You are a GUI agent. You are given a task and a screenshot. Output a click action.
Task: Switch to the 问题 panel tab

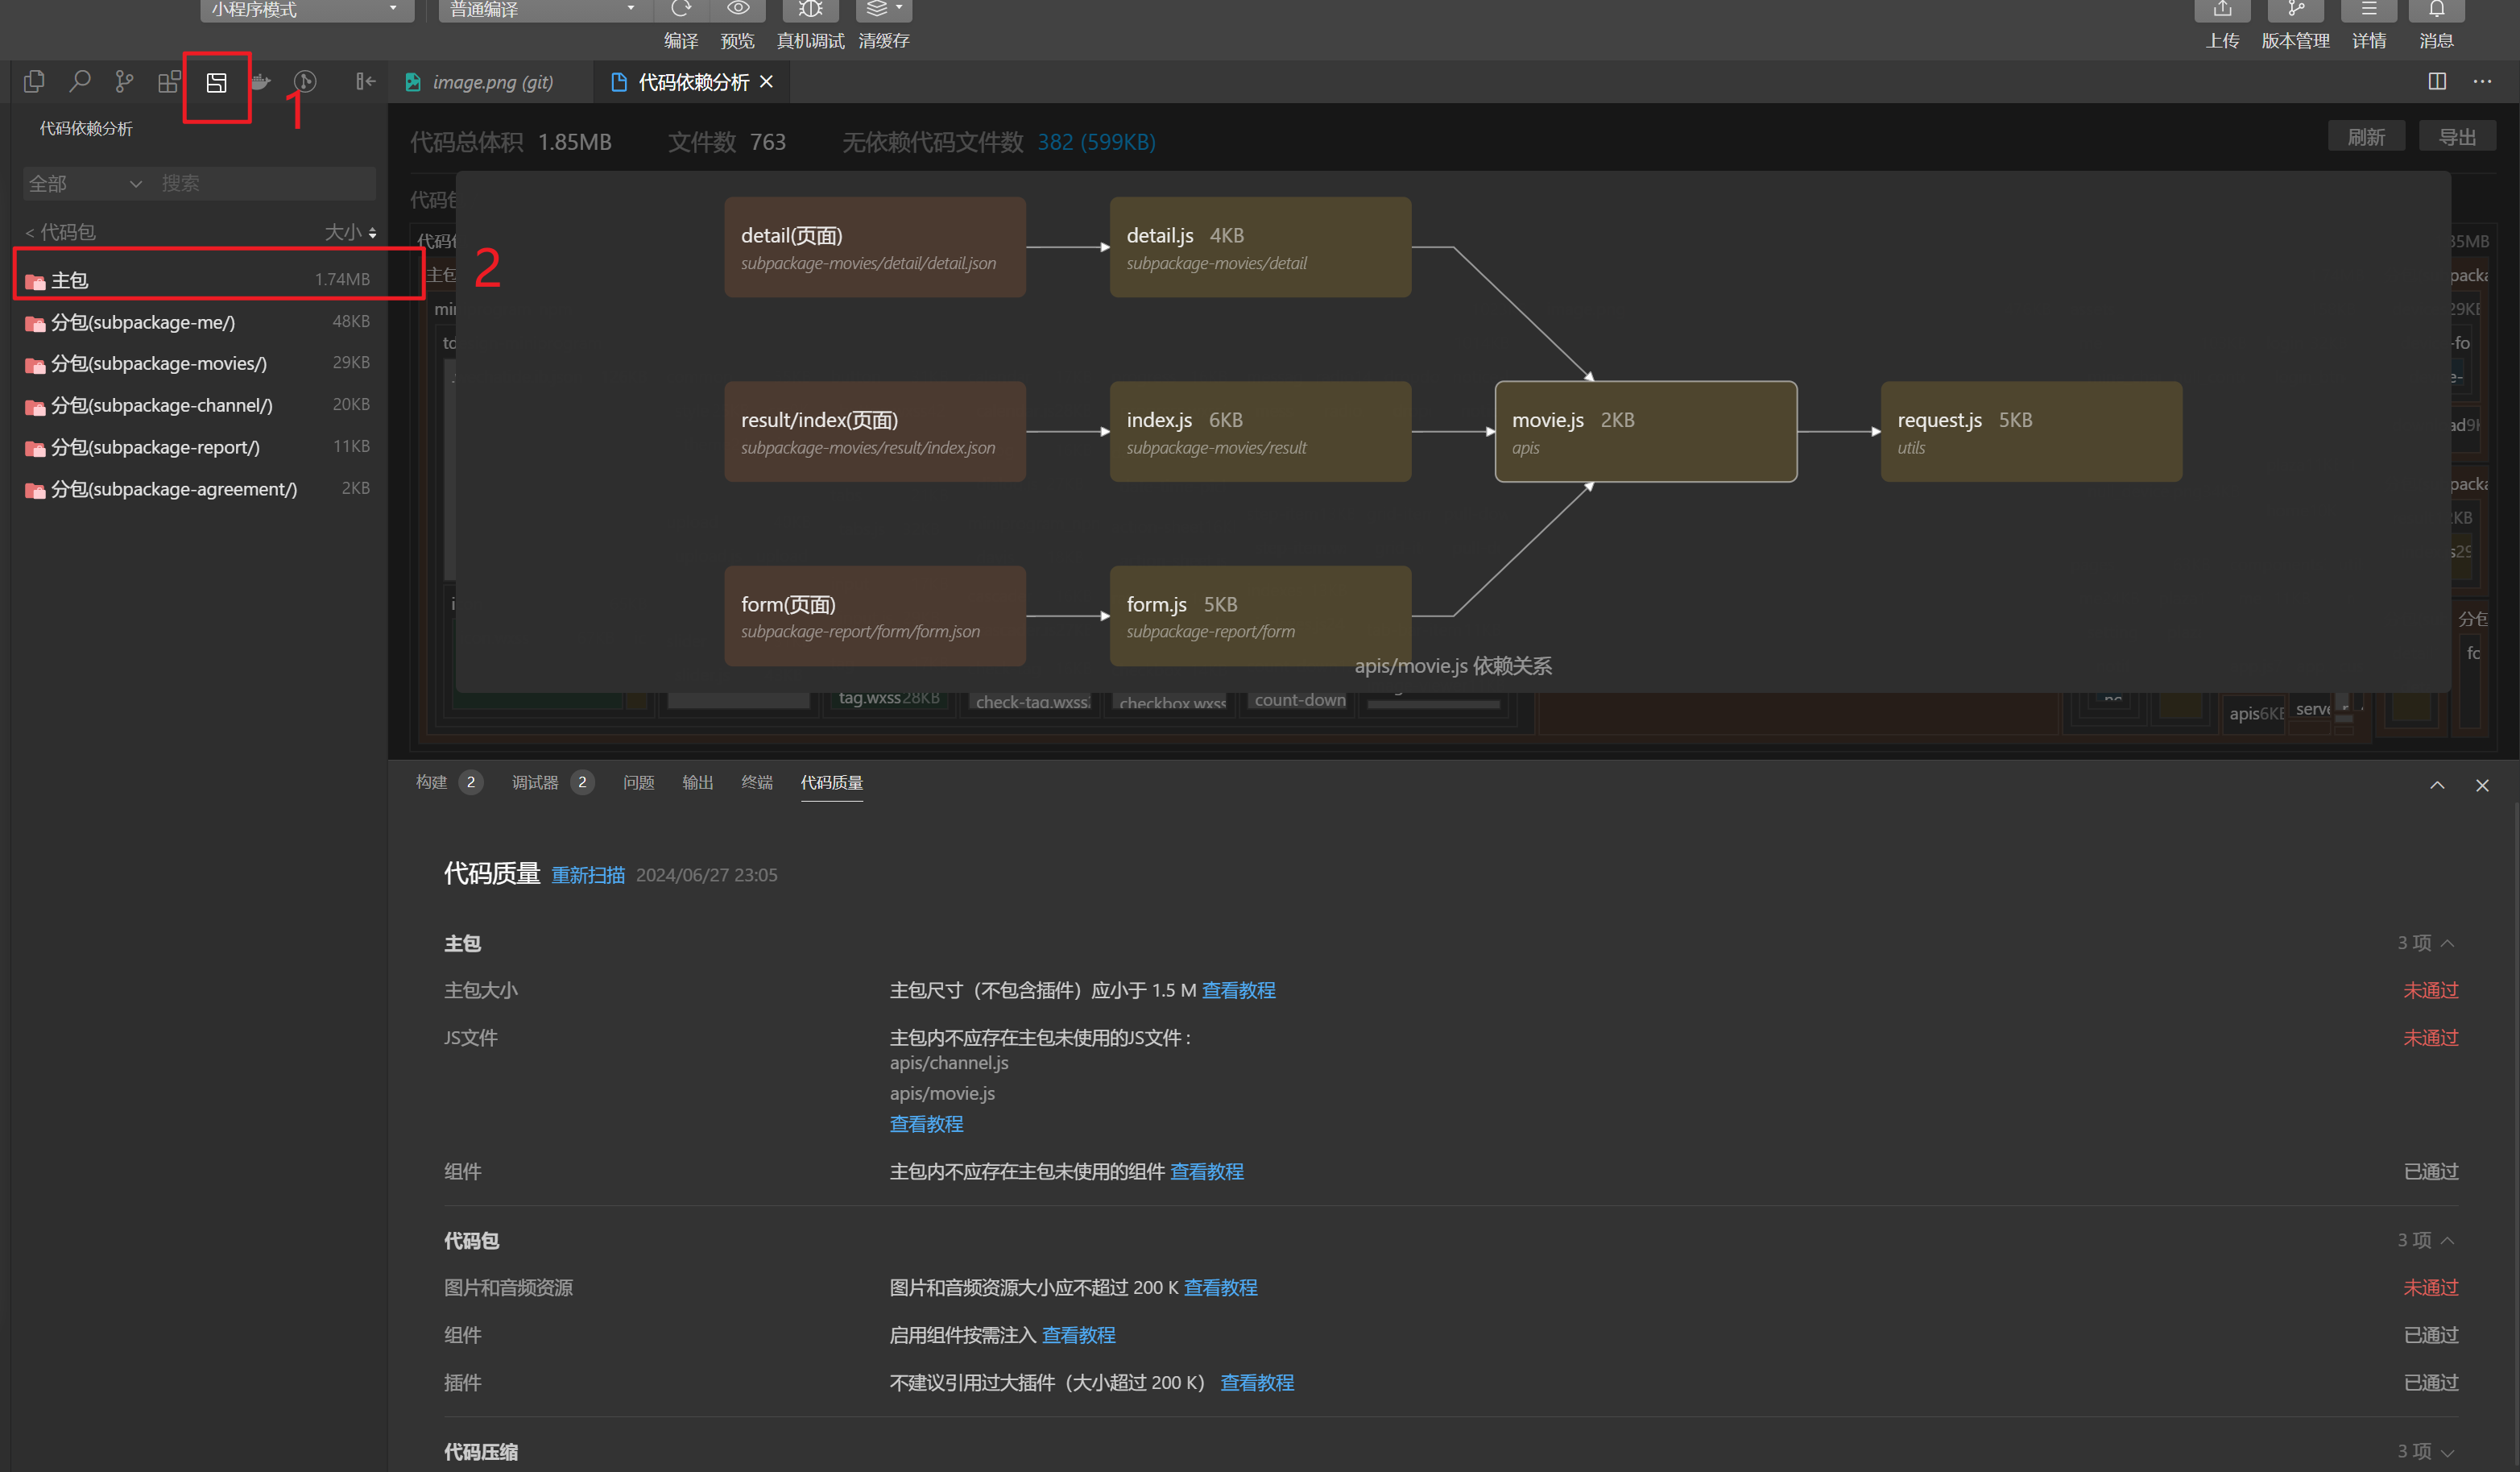pyautogui.click(x=638, y=782)
